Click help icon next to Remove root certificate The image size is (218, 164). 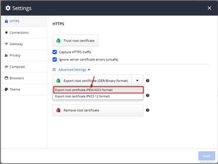(x=148, y=110)
